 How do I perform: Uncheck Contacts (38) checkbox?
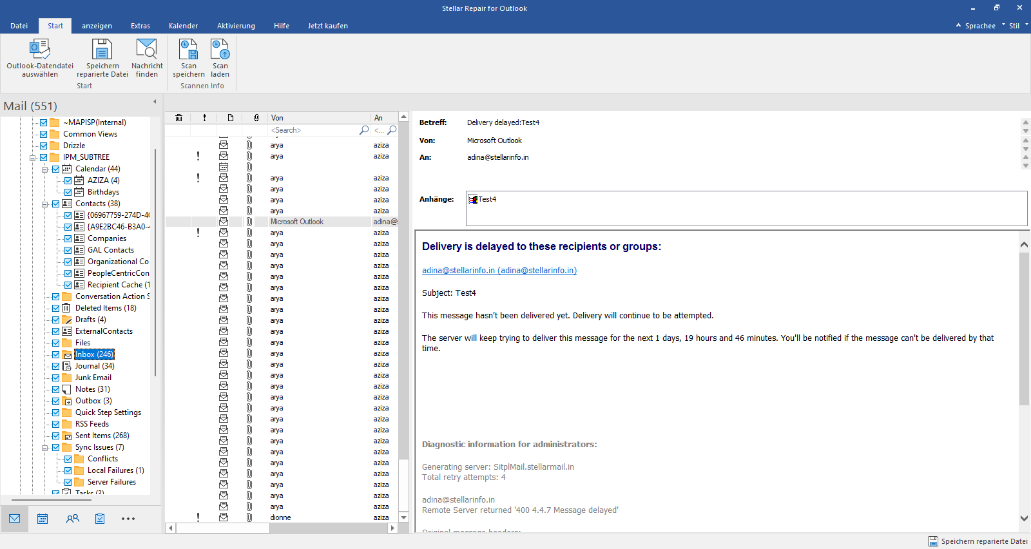[x=56, y=204]
